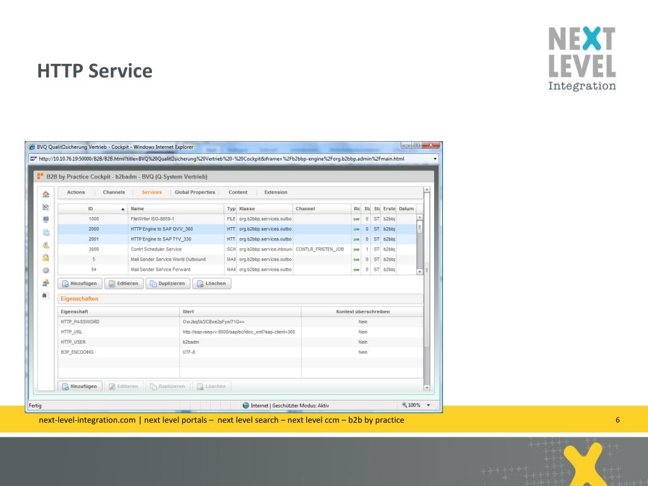
Task: Select 'Contrl Scheduler Service' row
Action: coord(237,249)
